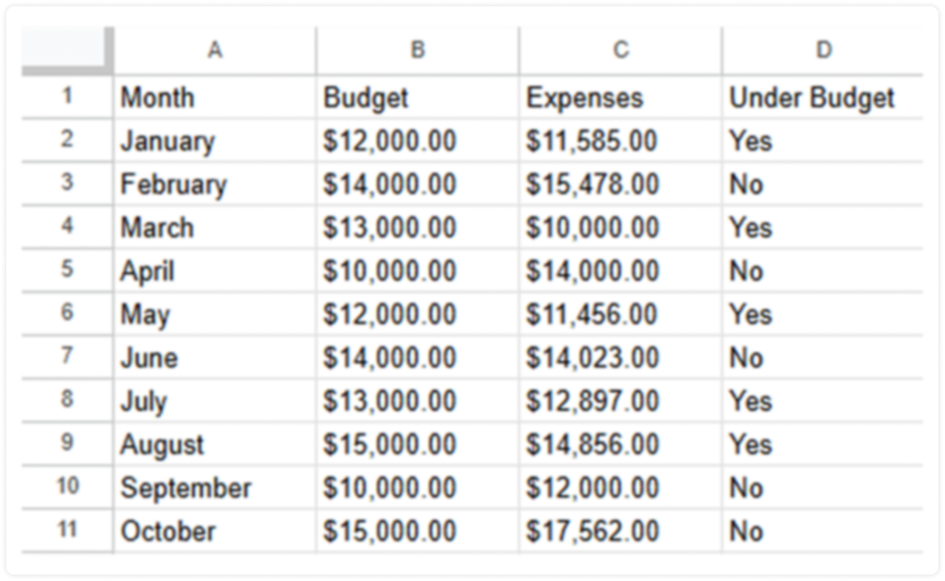Select row 1 header
The width and height of the screenshot is (945, 581).
67,97
